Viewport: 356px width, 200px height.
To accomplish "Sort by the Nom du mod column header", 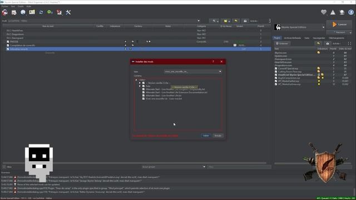I will [48, 26].
